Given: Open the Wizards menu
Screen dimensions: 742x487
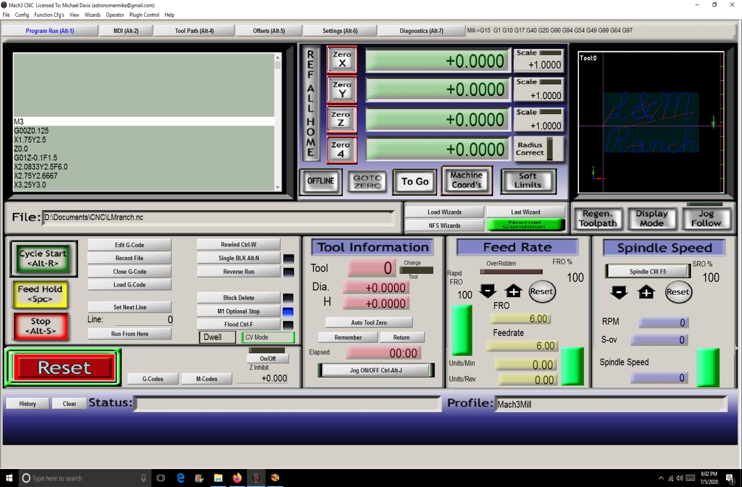Looking at the screenshot, I should tap(92, 15).
